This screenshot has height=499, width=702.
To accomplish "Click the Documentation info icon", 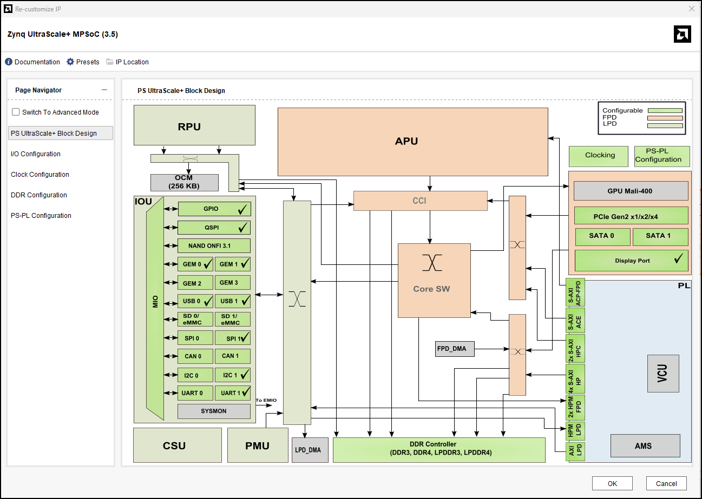I will coord(9,62).
